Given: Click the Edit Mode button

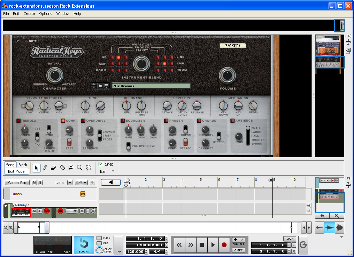Looking at the screenshot, I should point(16,171).
